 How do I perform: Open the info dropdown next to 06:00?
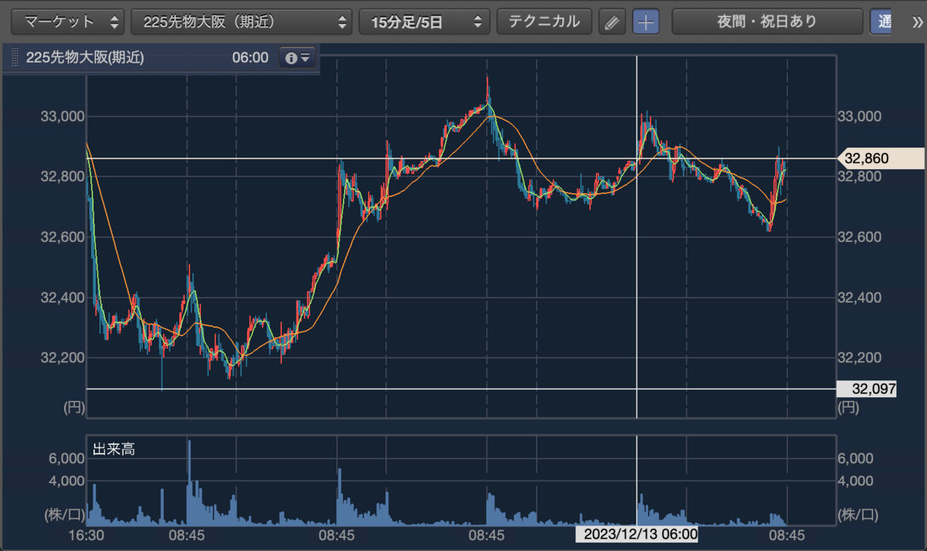pos(297,58)
